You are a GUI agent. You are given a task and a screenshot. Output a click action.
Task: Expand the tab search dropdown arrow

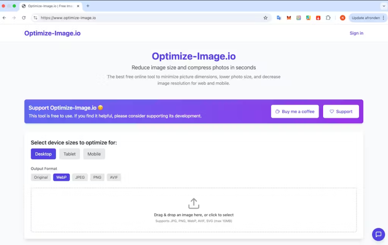tap(384, 6)
